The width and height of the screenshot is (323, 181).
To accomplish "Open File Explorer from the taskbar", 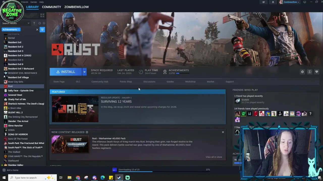I will tap(69, 178).
